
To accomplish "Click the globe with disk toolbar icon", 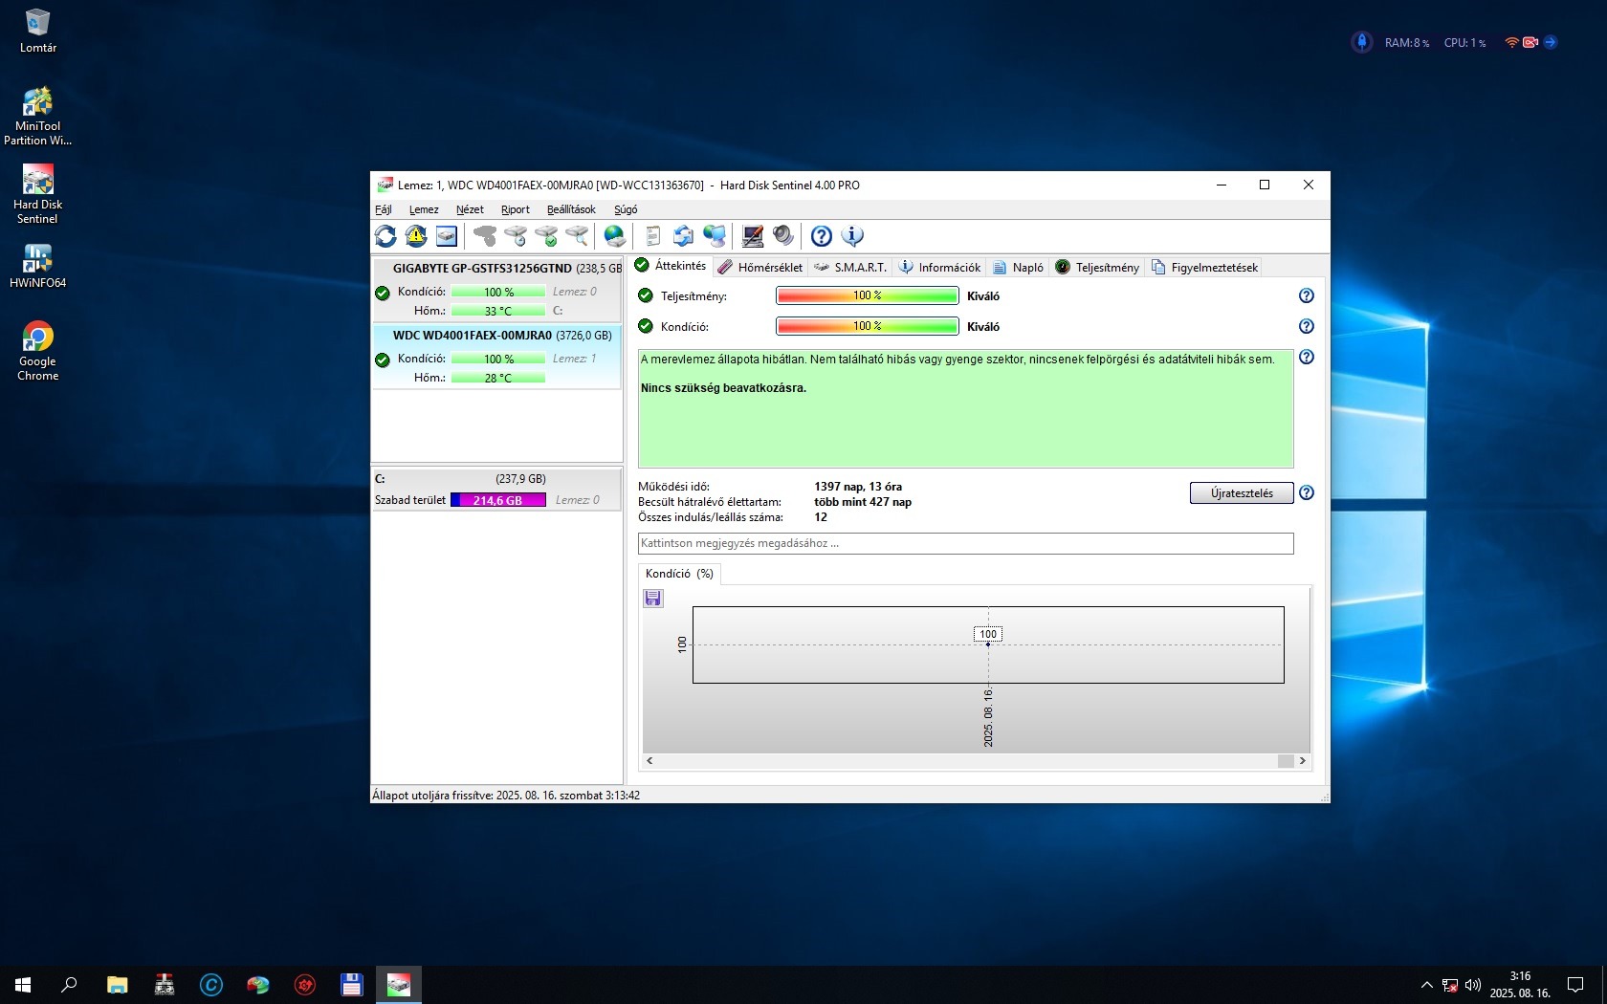I will pyautogui.click(x=615, y=236).
